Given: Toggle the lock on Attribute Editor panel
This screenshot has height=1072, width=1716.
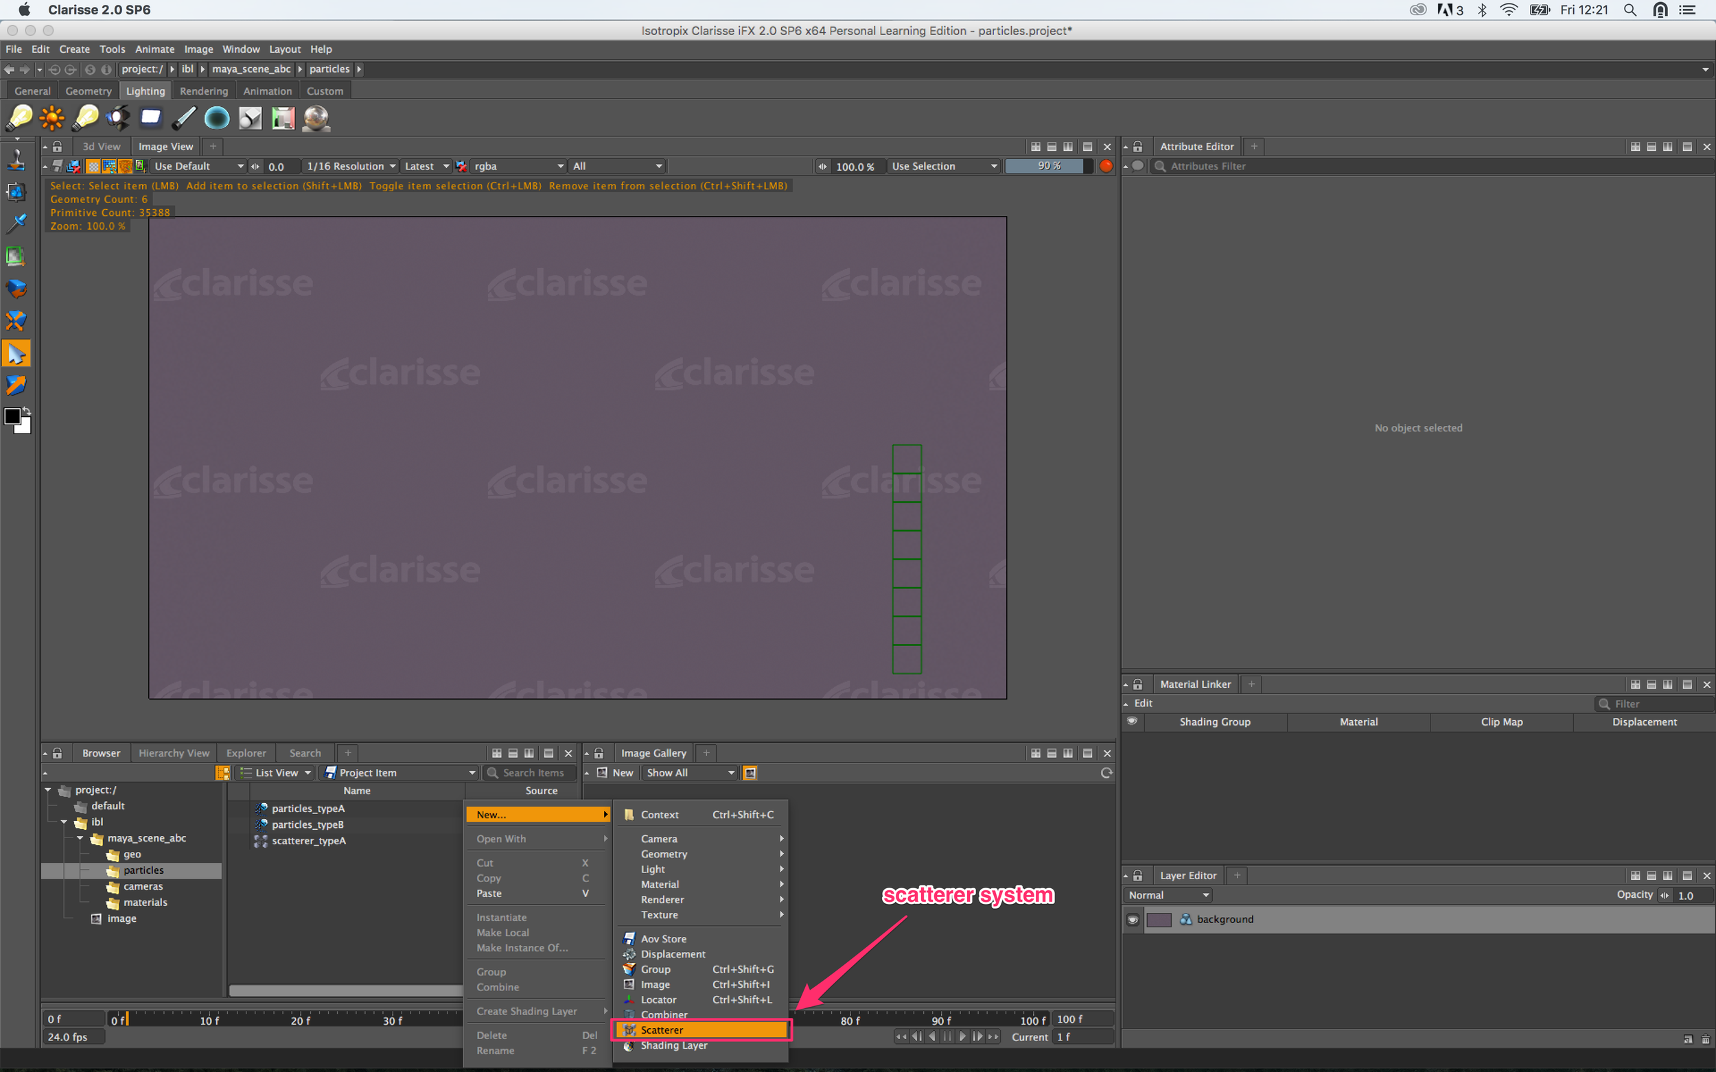Looking at the screenshot, I should coord(1137,147).
